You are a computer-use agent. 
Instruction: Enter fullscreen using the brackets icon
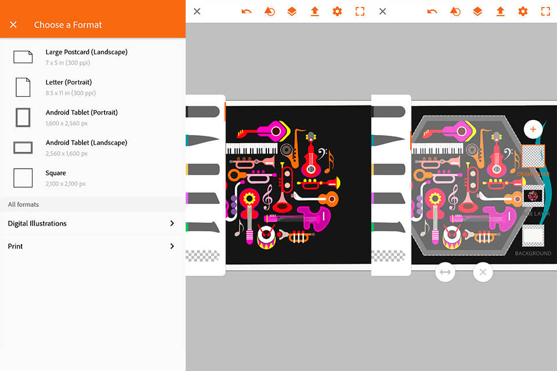546,11
